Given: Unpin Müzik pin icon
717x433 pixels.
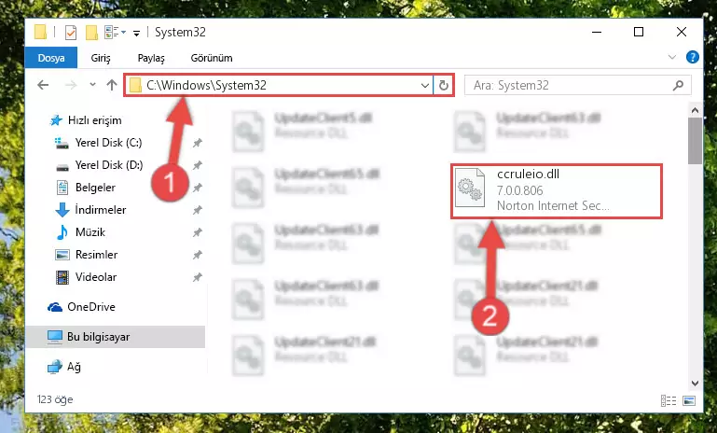Looking at the screenshot, I should pyautogui.click(x=197, y=232).
